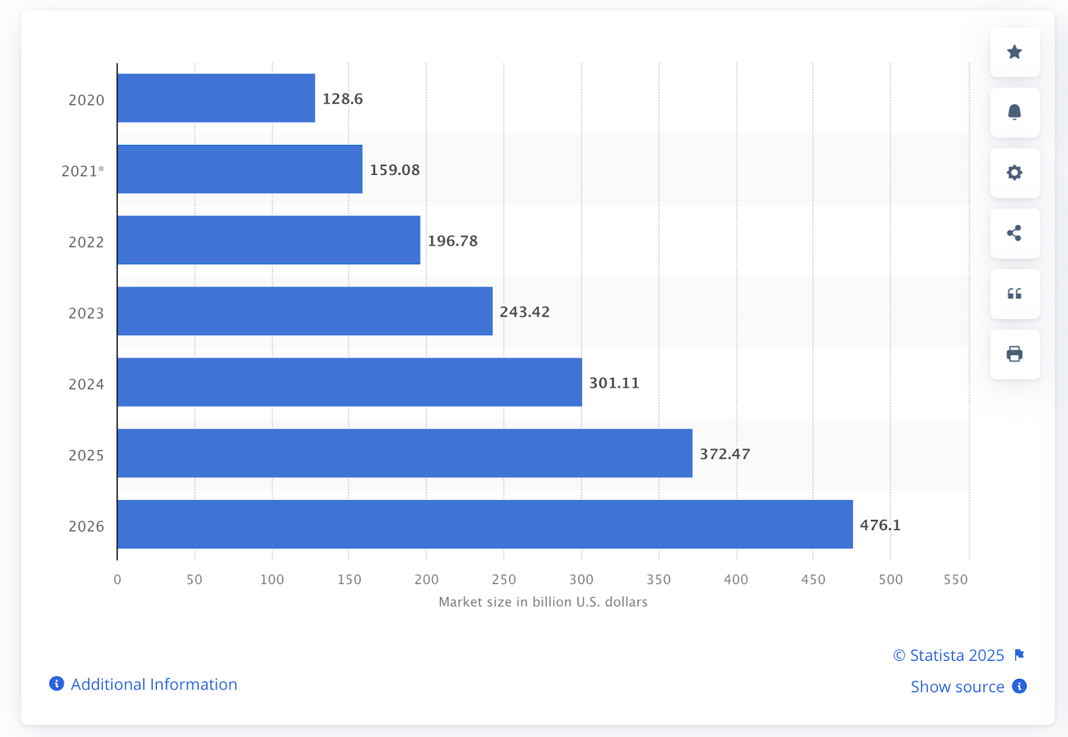Viewport: 1068px width, 737px height.
Task: Click the info icon beside Show source
Action: 1019,686
